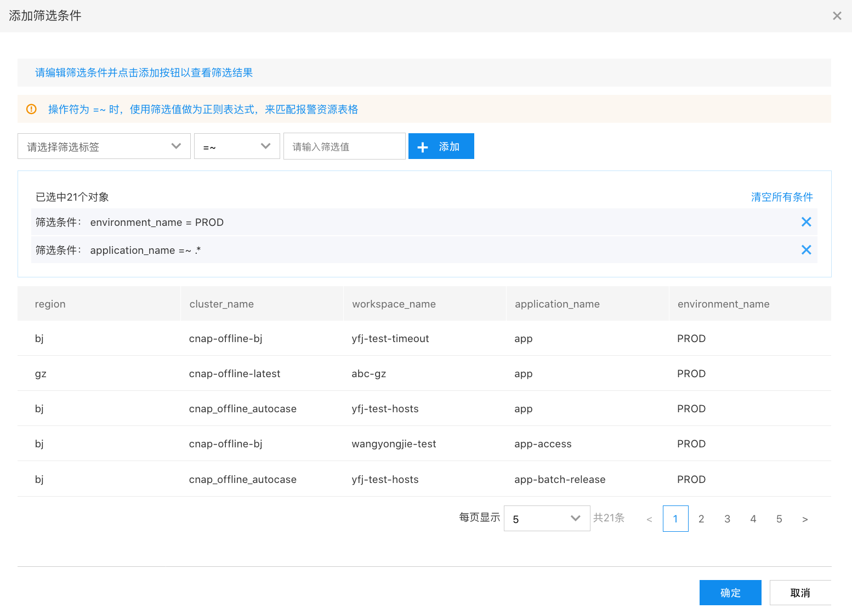Click the application_name column header
Screen dimensions: 852x614
pyautogui.click(x=587, y=304)
